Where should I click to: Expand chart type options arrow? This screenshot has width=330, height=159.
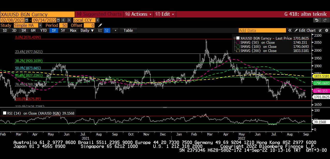point(115,31)
